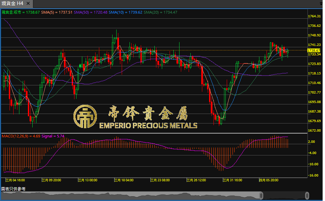The width and height of the screenshot is (325, 201).
Task: Grab the right handle of the range slider
Action: click(307, 196)
